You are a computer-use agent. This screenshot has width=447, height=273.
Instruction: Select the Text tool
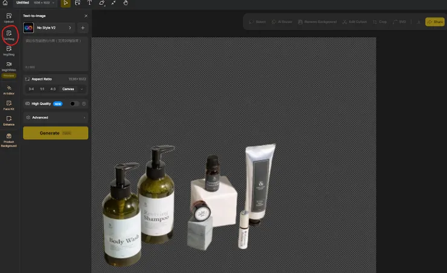89,3
